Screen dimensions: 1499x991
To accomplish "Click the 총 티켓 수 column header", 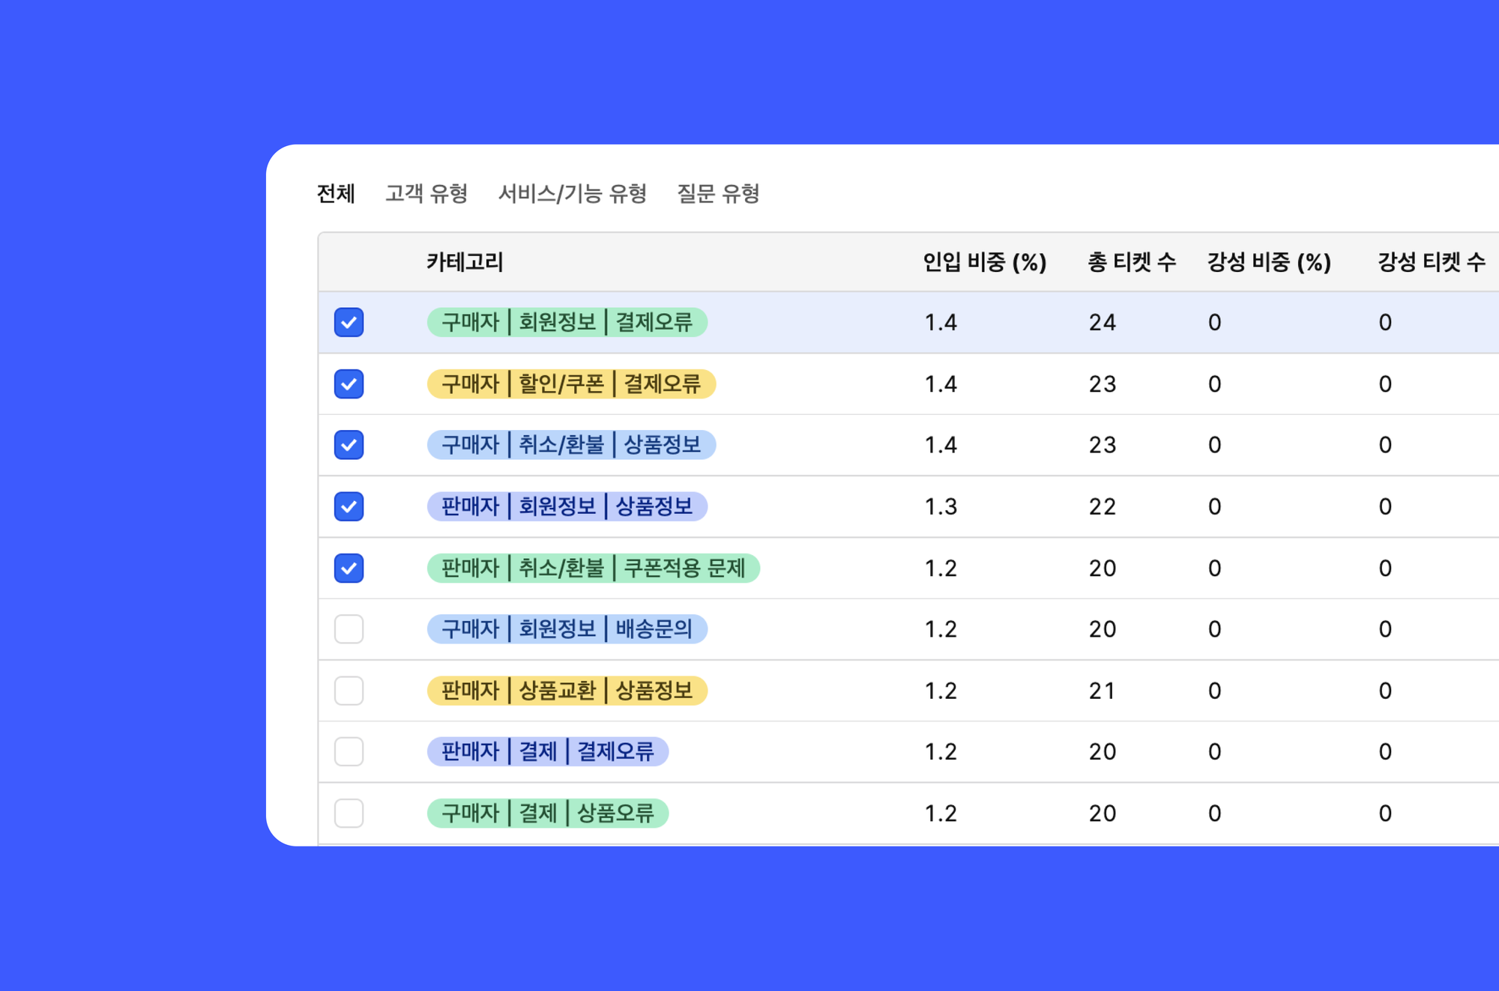I will pyautogui.click(x=1132, y=262).
